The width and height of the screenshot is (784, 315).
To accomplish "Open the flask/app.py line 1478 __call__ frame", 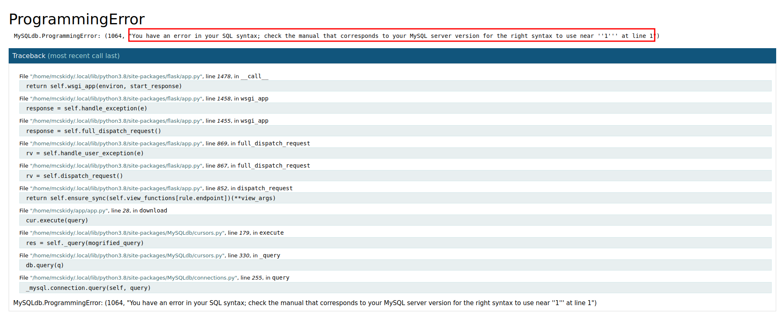I will 144,76.
